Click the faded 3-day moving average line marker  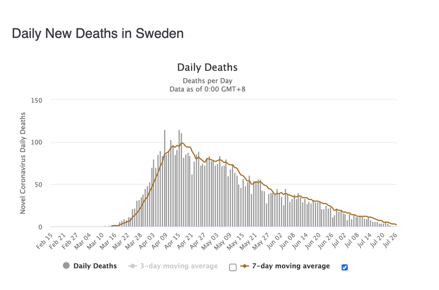(132, 266)
